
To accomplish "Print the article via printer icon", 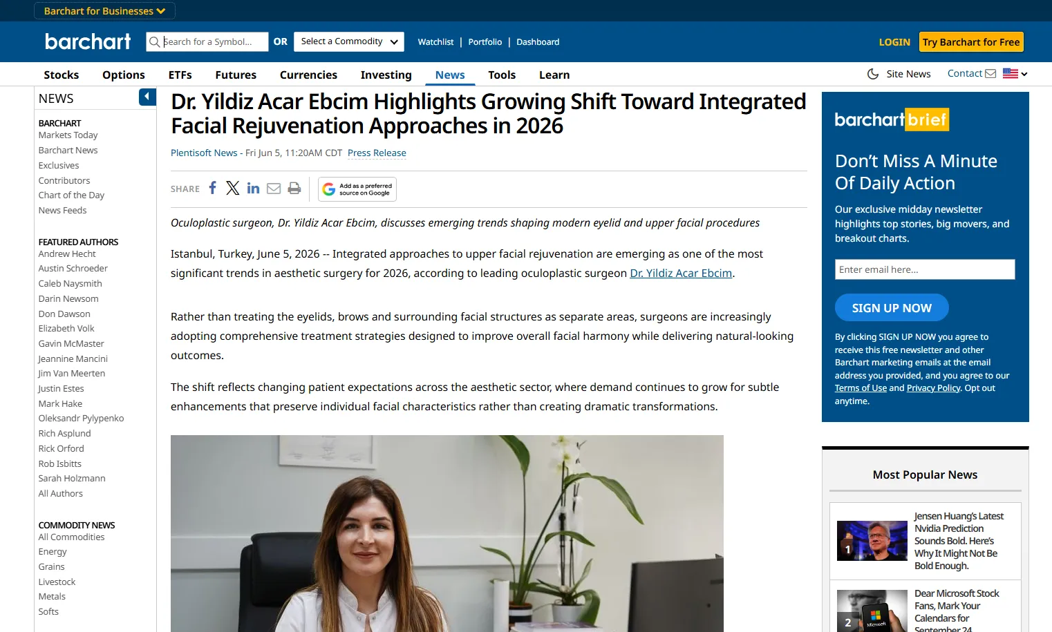I will [294, 188].
